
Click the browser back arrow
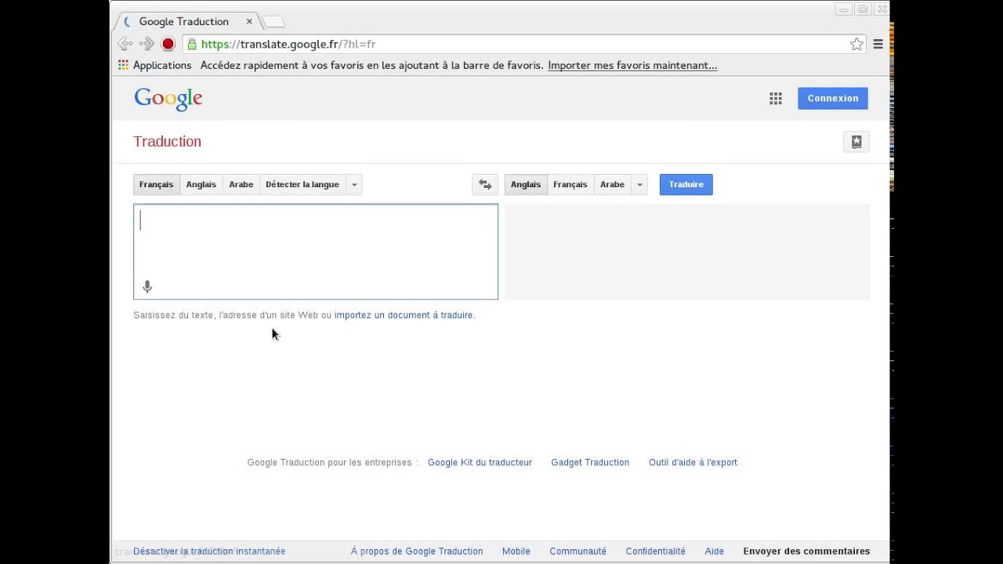coord(125,44)
